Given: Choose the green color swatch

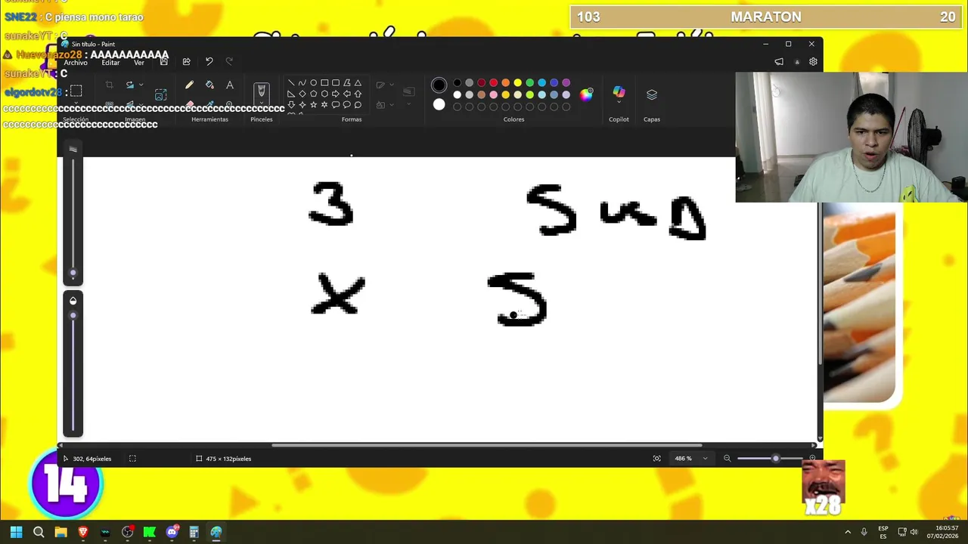Looking at the screenshot, I should coord(529,82).
